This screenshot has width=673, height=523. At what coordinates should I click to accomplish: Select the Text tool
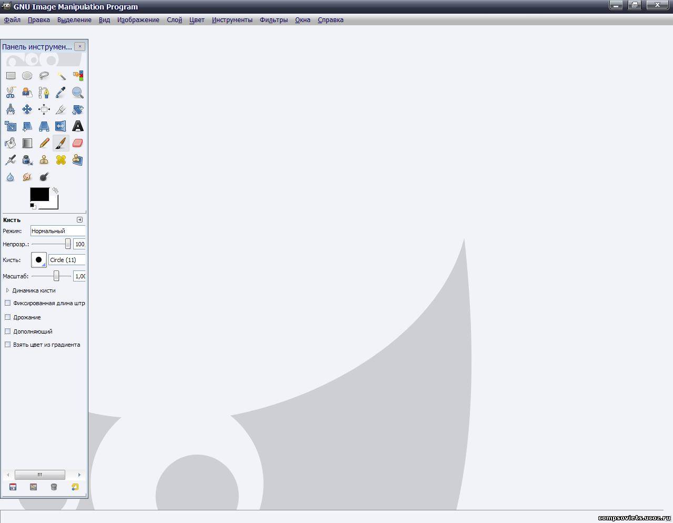tap(78, 126)
